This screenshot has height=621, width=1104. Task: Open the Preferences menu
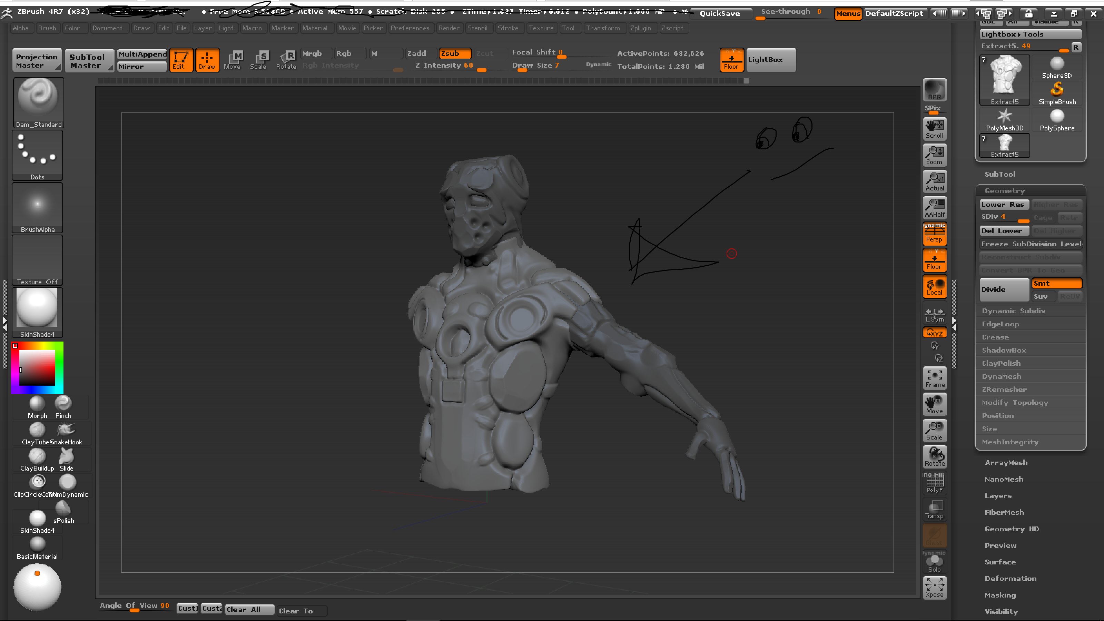409,28
